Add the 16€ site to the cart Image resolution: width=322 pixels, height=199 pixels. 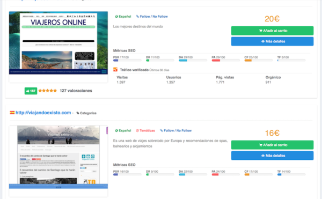[x=272, y=145]
